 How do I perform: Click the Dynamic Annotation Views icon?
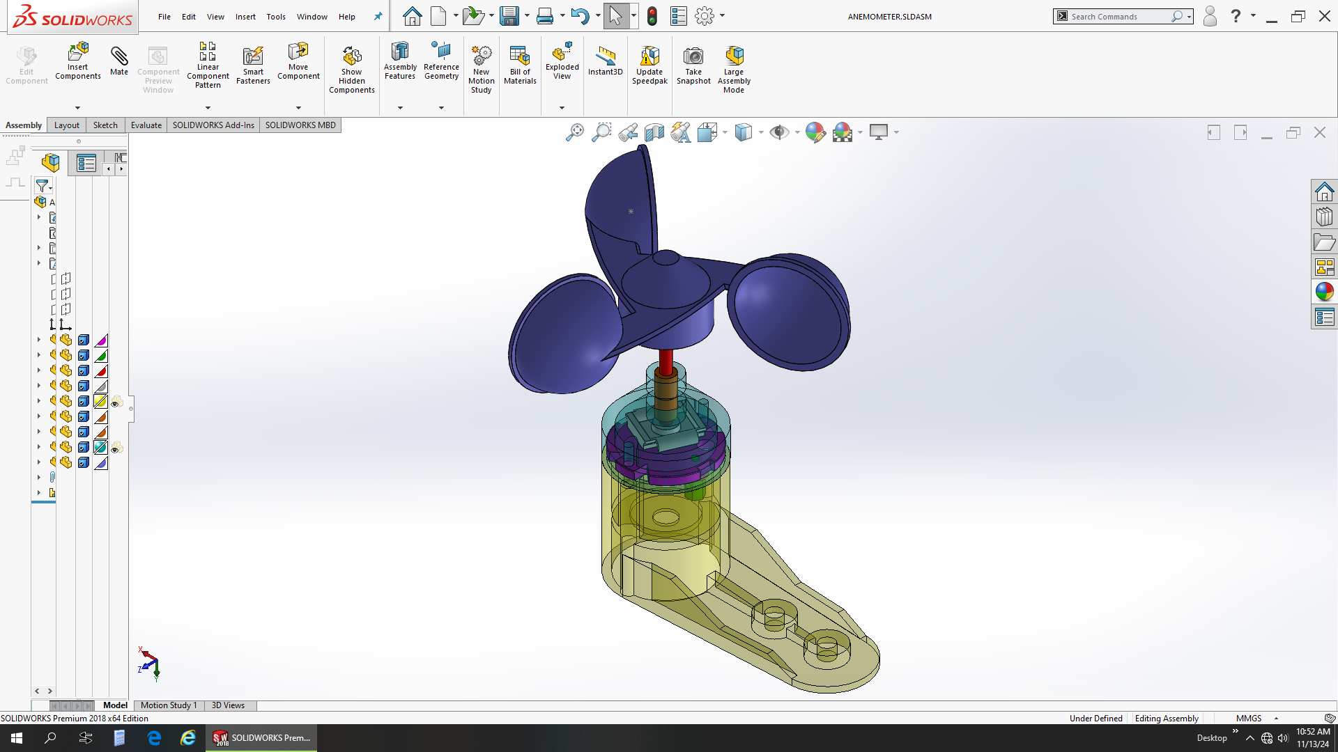pos(681,132)
